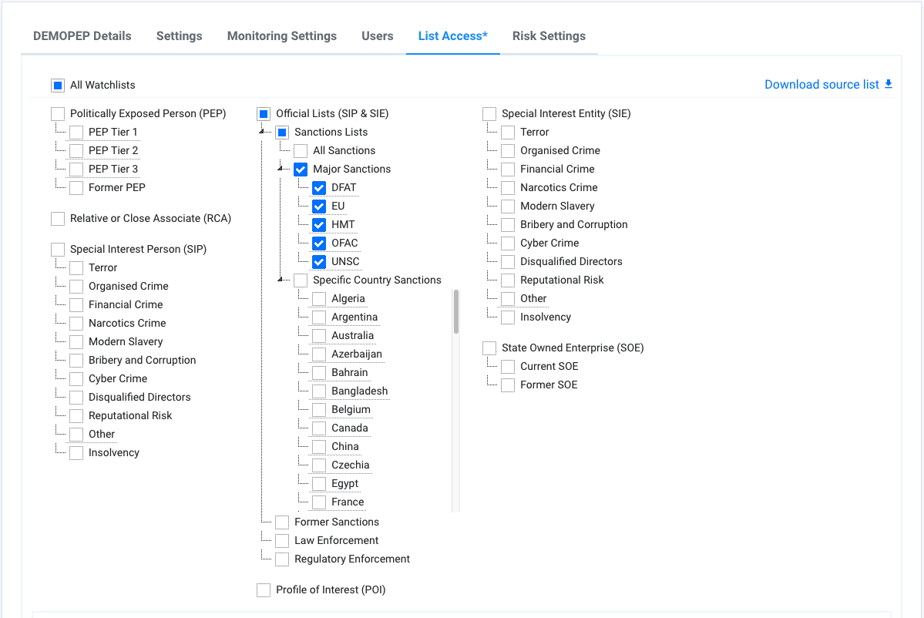Collapse the Sanctions Lists tree node triangle
Image resolution: width=924 pixels, height=618 pixels.
point(264,133)
